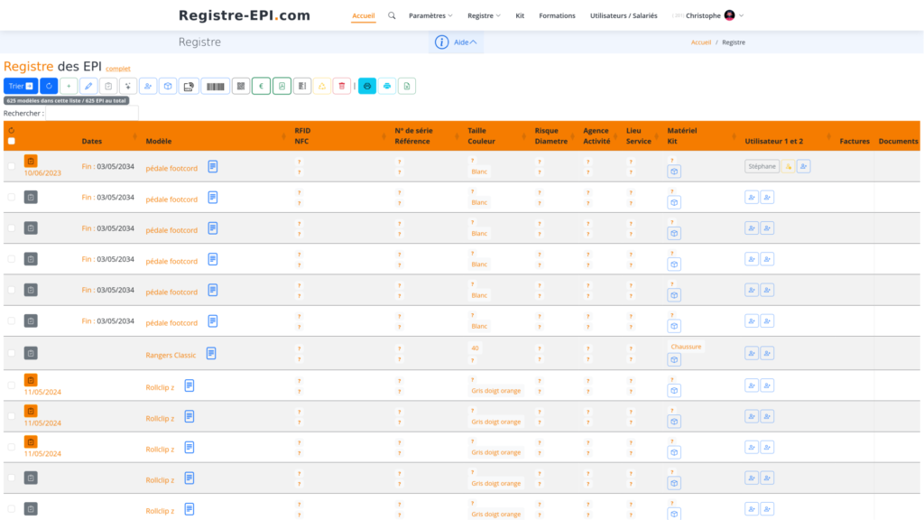This screenshot has width=924, height=520.
Task: Open the Kit navigation item
Action: [520, 16]
